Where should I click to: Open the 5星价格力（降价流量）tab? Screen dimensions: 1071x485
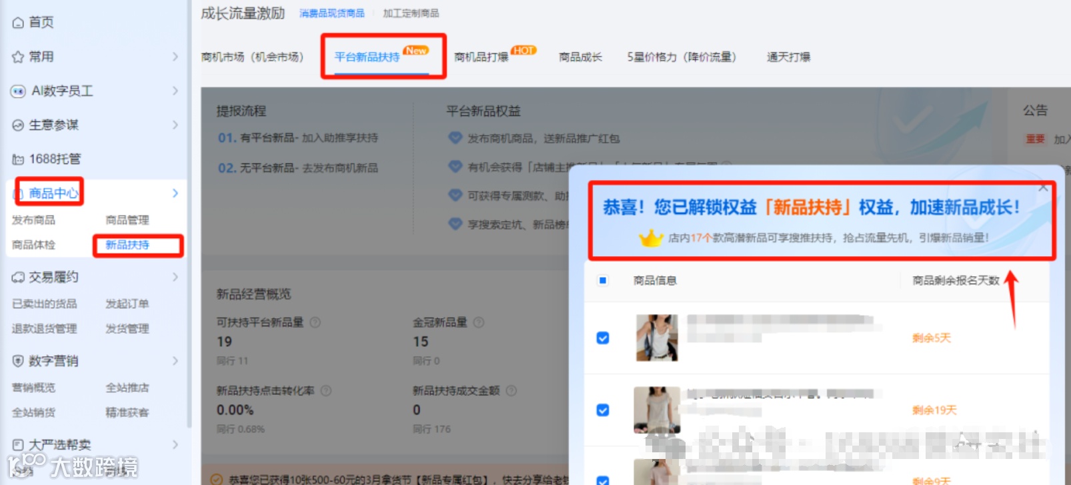(682, 57)
